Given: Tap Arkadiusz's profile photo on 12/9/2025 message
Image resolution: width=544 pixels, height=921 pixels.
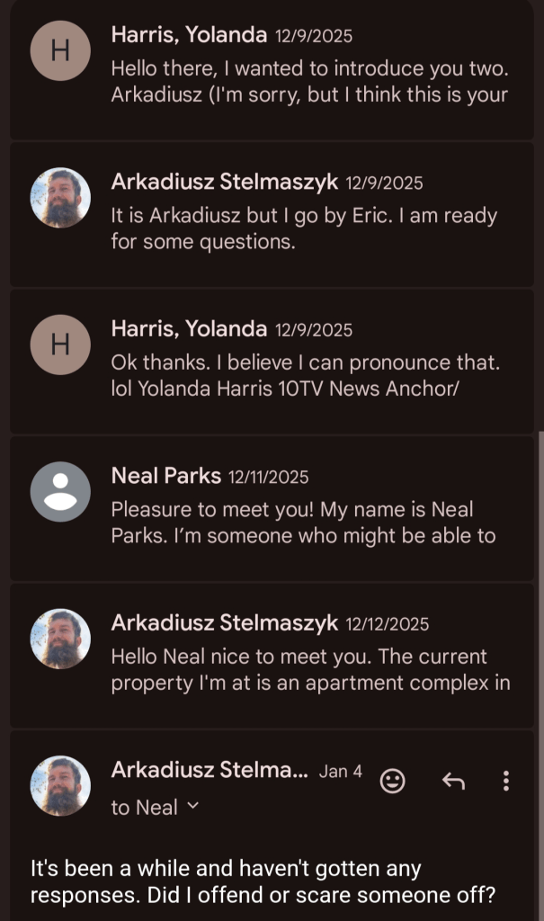Looking at the screenshot, I should click(60, 198).
